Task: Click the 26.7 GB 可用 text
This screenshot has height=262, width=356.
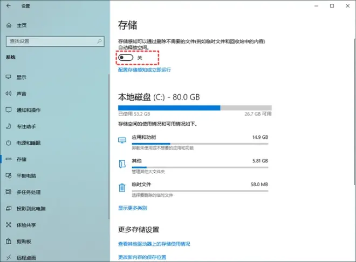Action: tap(258, 114)
